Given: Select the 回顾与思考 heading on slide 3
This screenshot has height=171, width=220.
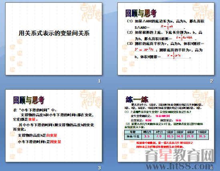Looking at the screenshot, I should tap(29, 100).
